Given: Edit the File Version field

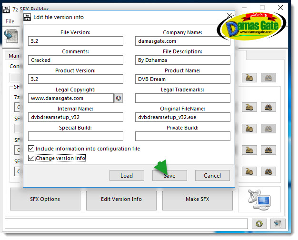Looking at the screenshot, I should click(76, 41).
